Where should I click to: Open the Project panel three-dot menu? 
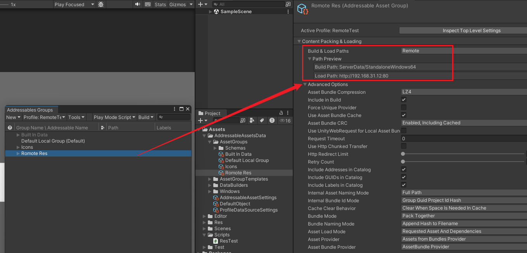288,113
